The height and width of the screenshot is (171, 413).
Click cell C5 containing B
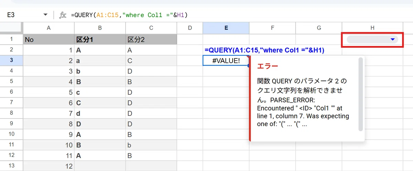point(151,82)
